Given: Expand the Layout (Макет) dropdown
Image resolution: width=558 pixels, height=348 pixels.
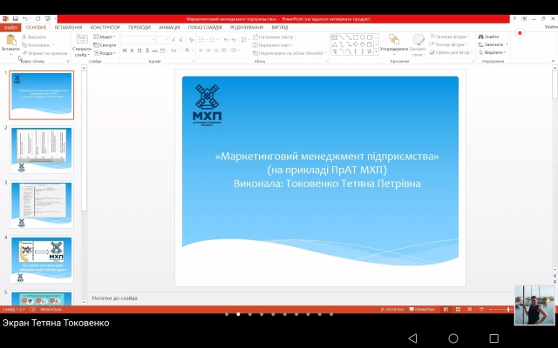Looking at the screenshot, I should coord(106,37).
